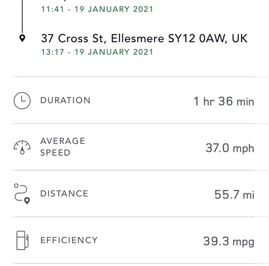Click the 13:17 arrival timestamp

(x=52, y=52)
